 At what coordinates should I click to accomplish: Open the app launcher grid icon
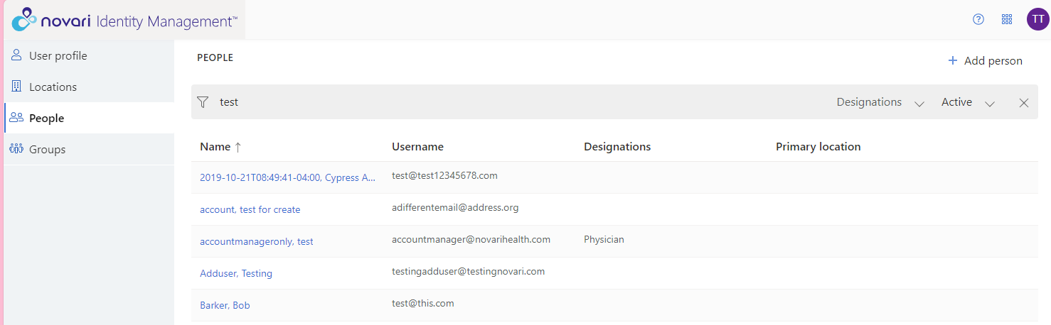(1007, 19)
